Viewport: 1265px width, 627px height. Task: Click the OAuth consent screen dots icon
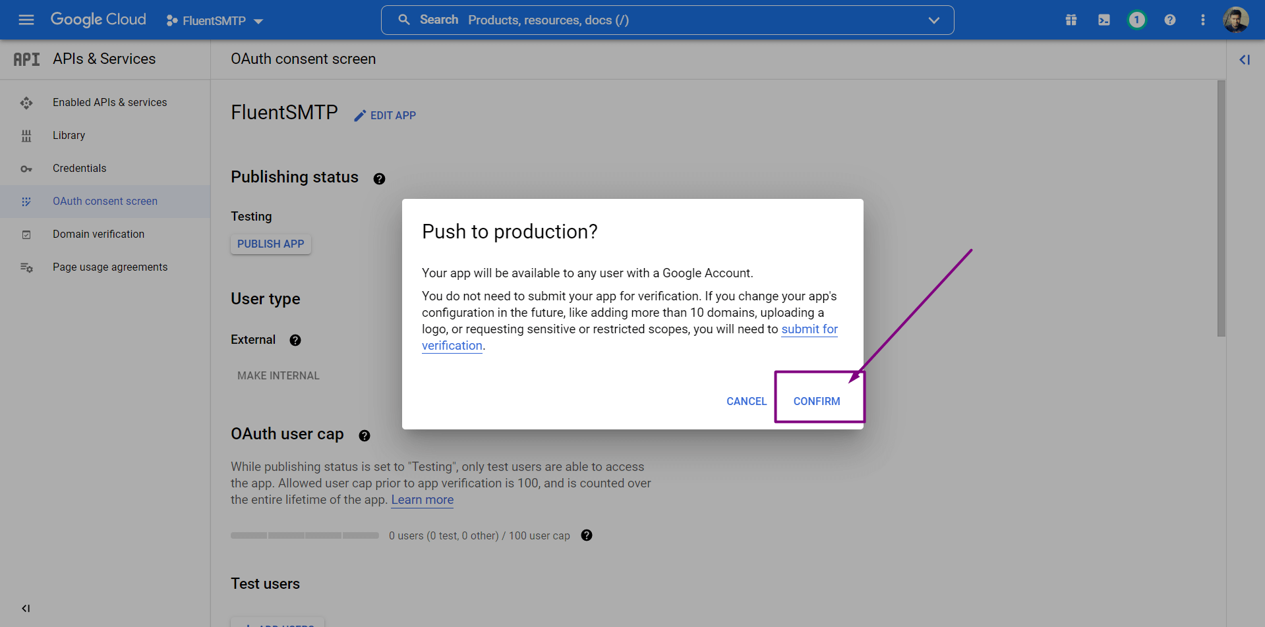26,202
